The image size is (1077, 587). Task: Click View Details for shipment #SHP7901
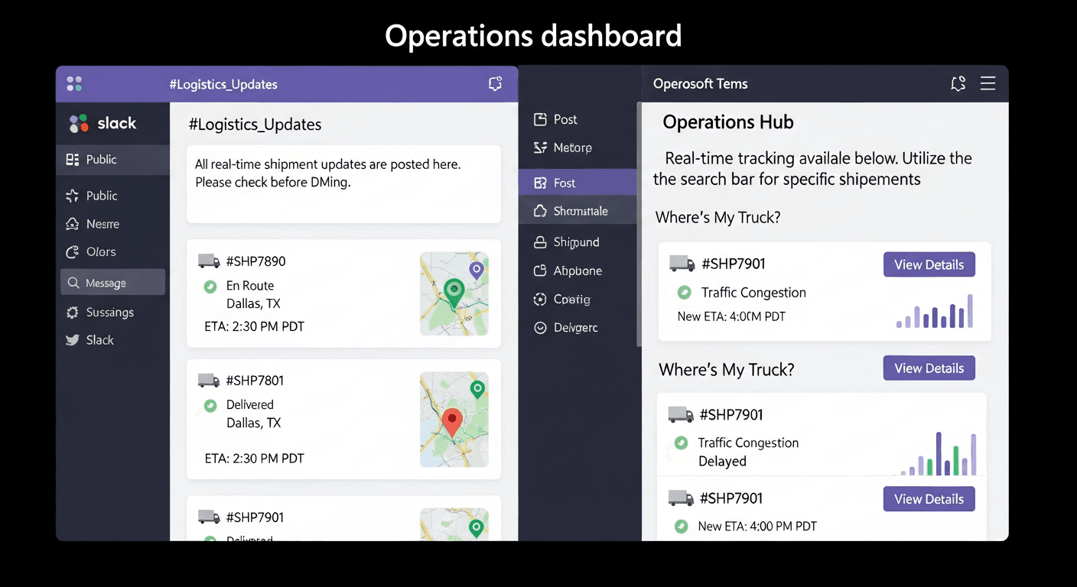point(929,264)
